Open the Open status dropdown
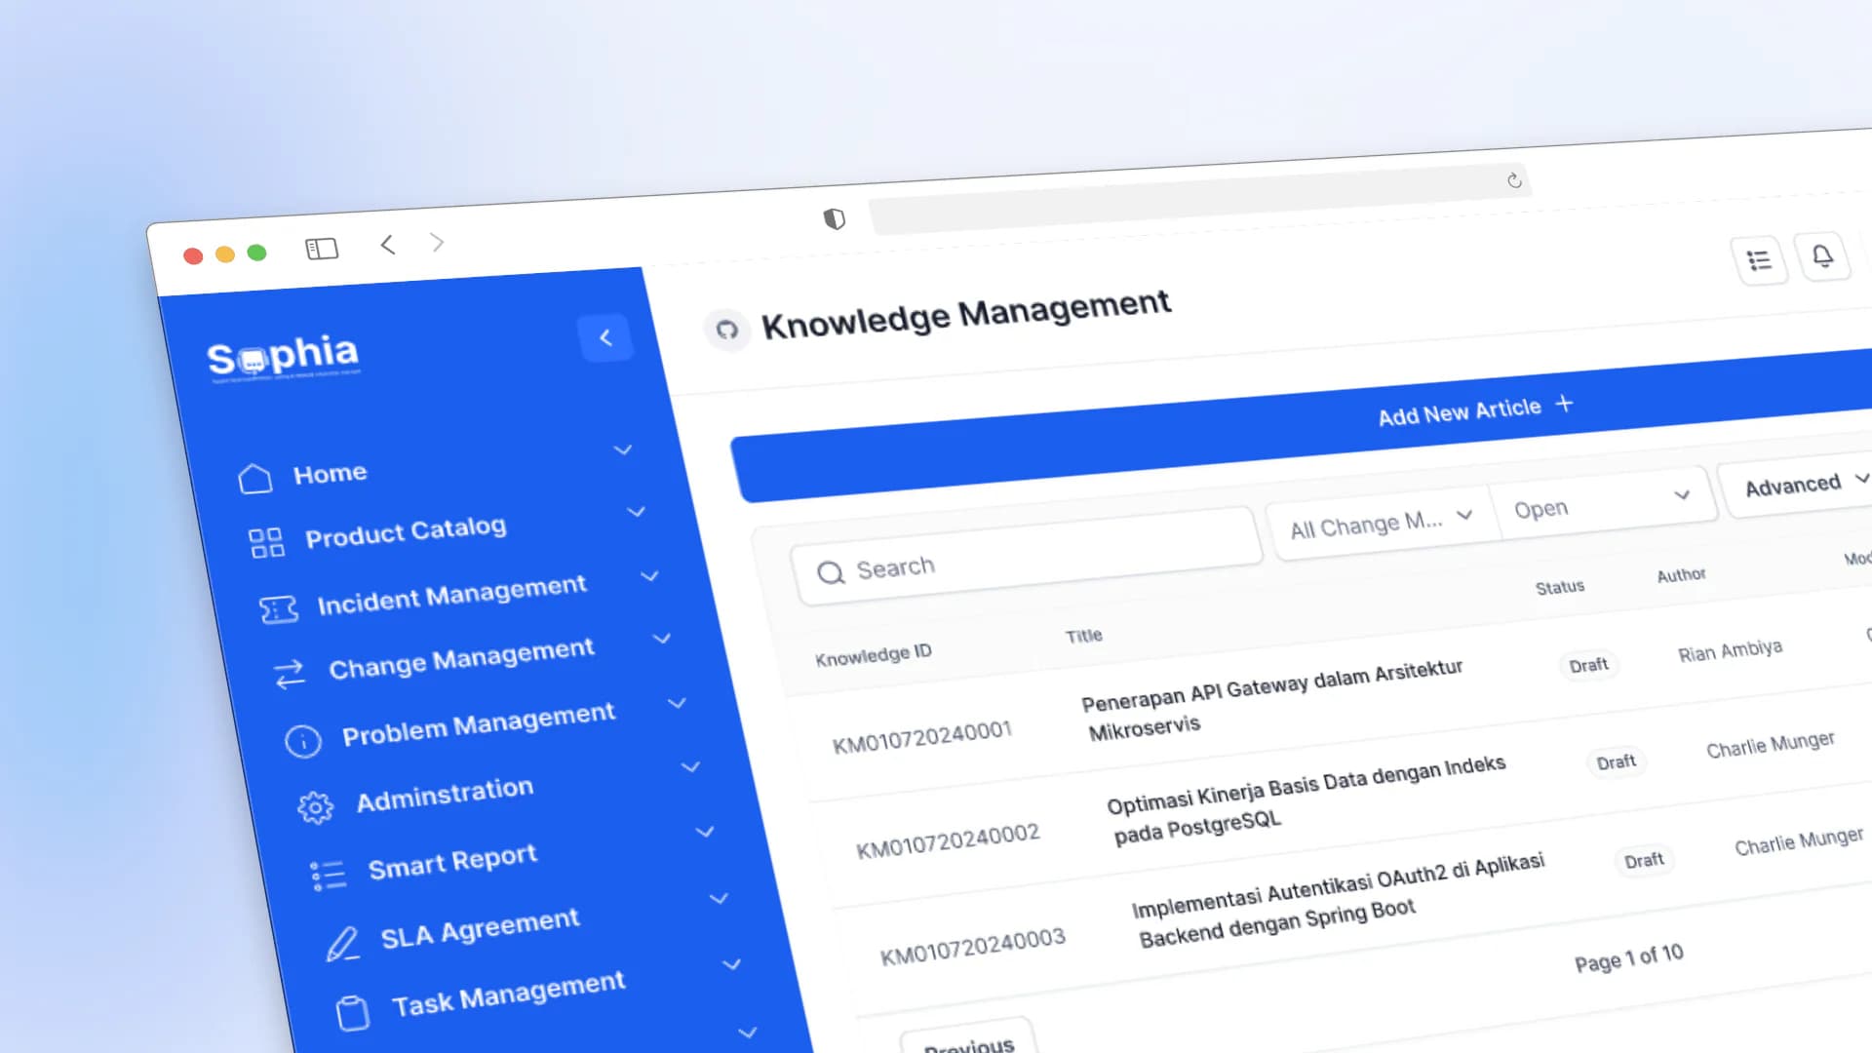1872x1053 pixels. tap(1603, 501)
